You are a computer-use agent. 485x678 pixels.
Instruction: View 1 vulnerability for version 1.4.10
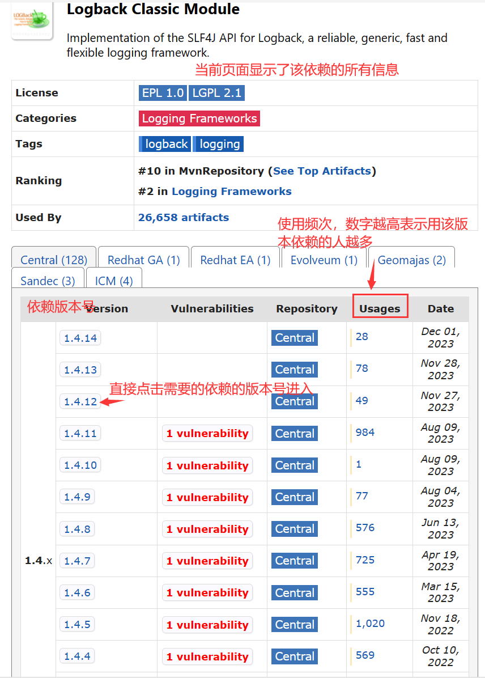[x=207, y=465]
